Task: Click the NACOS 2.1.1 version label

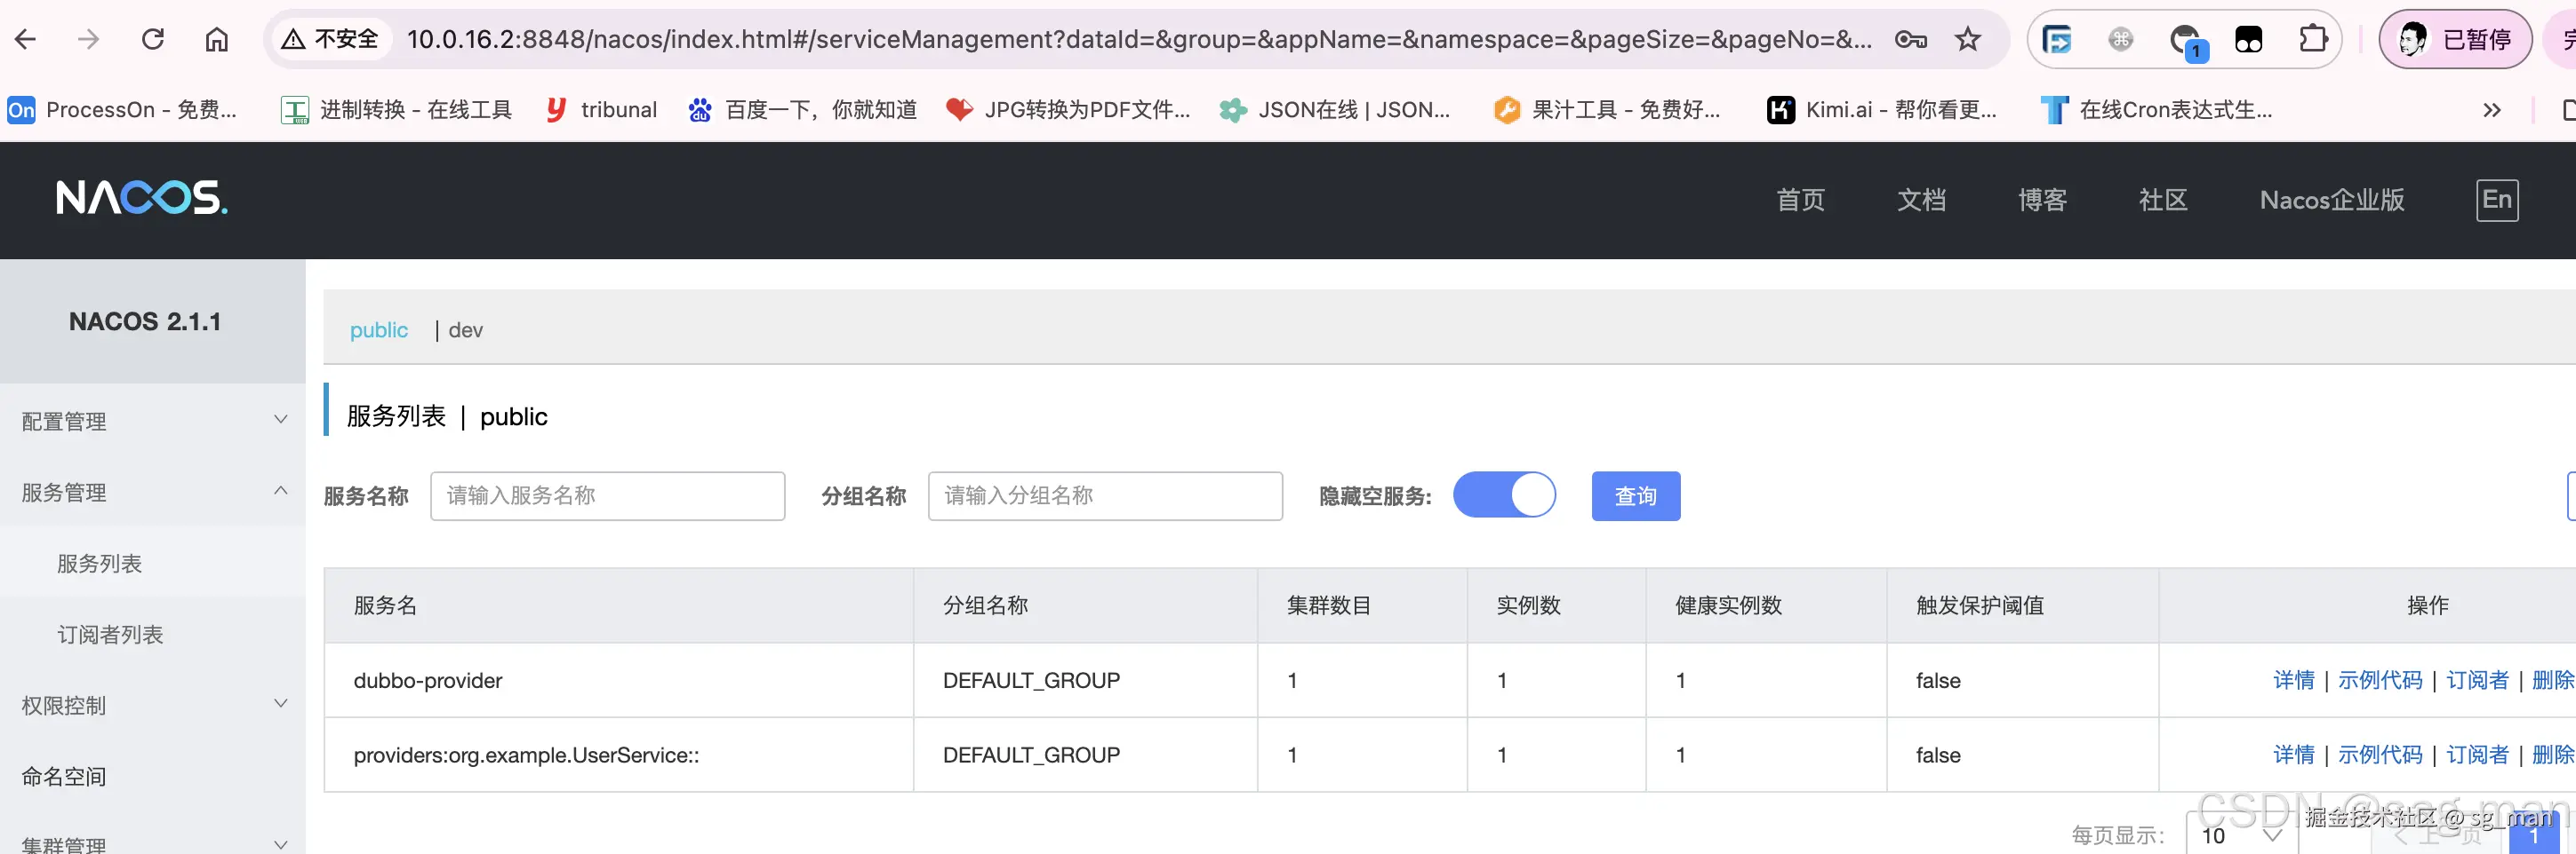Action: point(145,321)
